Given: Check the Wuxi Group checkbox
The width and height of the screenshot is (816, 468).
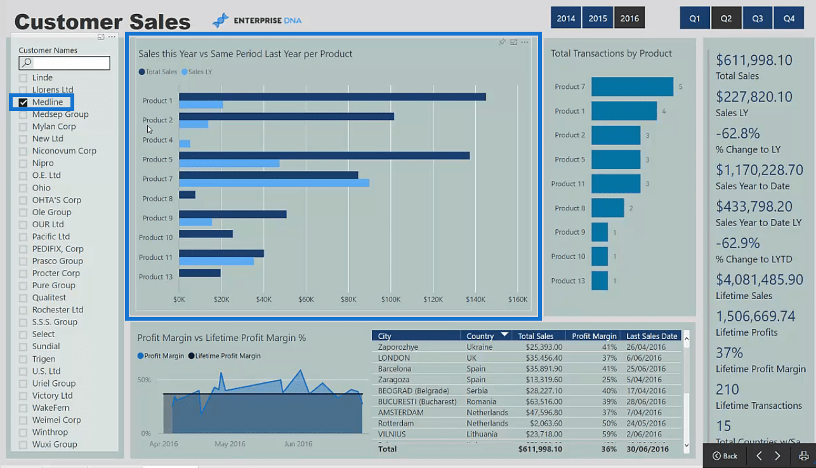Looking at the screenshot, I should click(x=23, y=445).
